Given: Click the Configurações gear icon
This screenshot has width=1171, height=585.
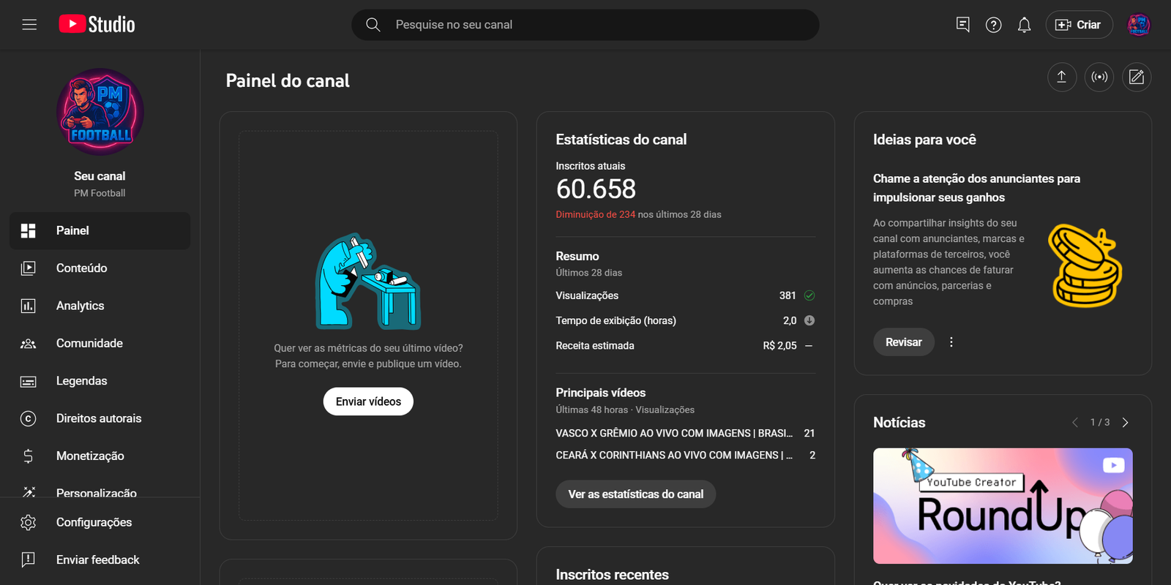Looking at the screenshot, I should [x=29, y=522].
